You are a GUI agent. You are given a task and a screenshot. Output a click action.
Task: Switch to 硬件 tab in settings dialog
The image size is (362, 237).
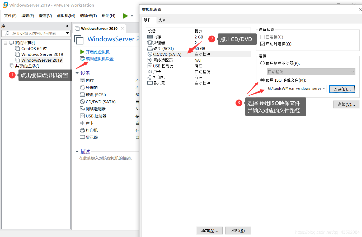[148, 20]
